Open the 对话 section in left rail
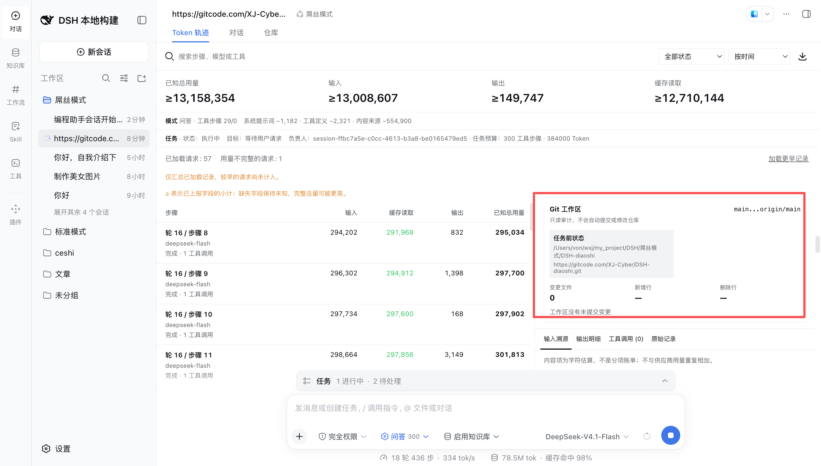The width and height of the screenshot is (821, 466). click(15, 22)
